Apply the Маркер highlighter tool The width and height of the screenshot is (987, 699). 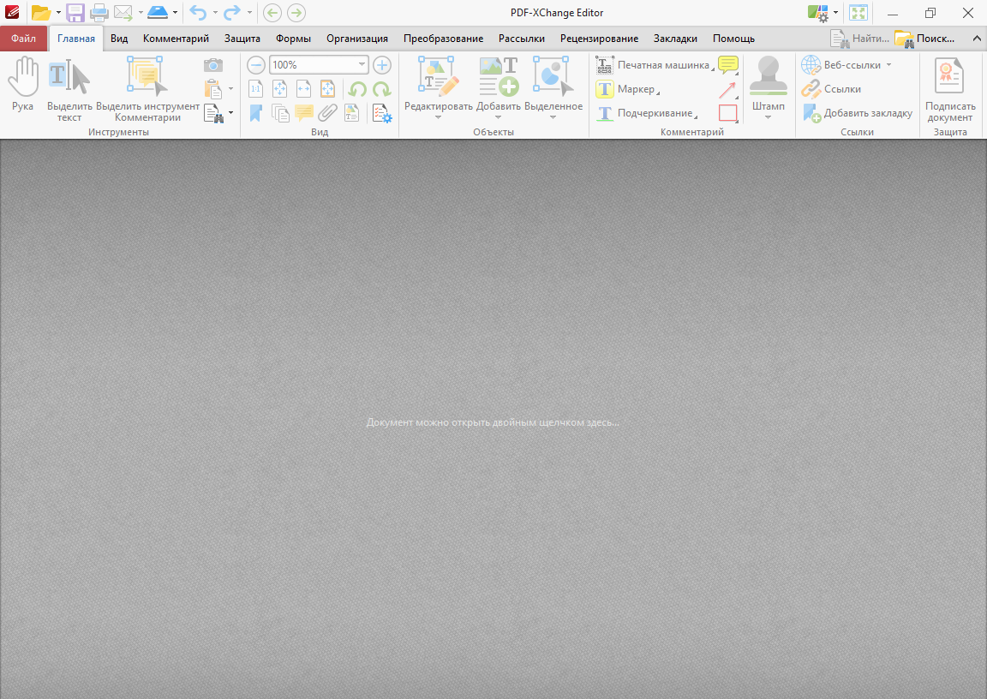(x=626, y=88)
